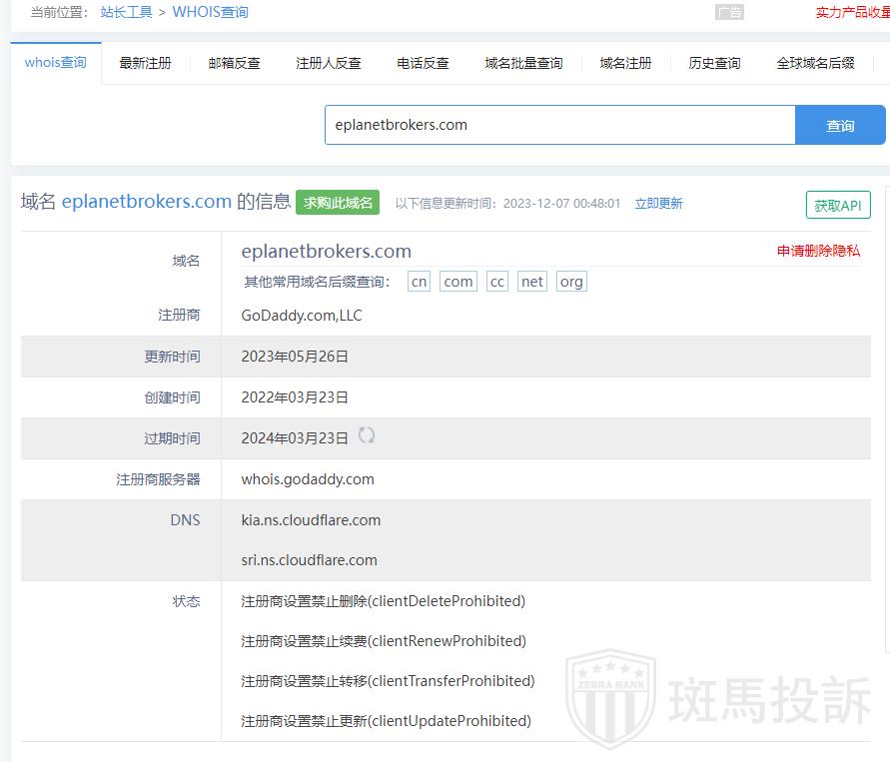Select the 注册人反查 tab

(x=329, y=63)
